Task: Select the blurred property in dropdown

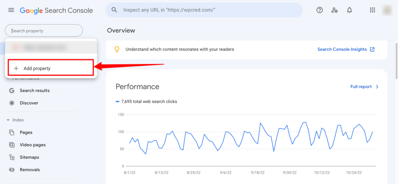Action: [51, 47]
